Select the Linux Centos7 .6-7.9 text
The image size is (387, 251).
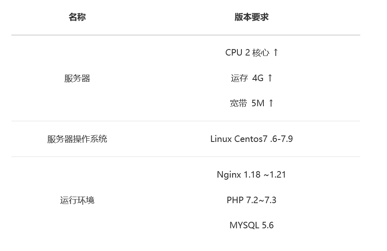[x=252, y=139]
